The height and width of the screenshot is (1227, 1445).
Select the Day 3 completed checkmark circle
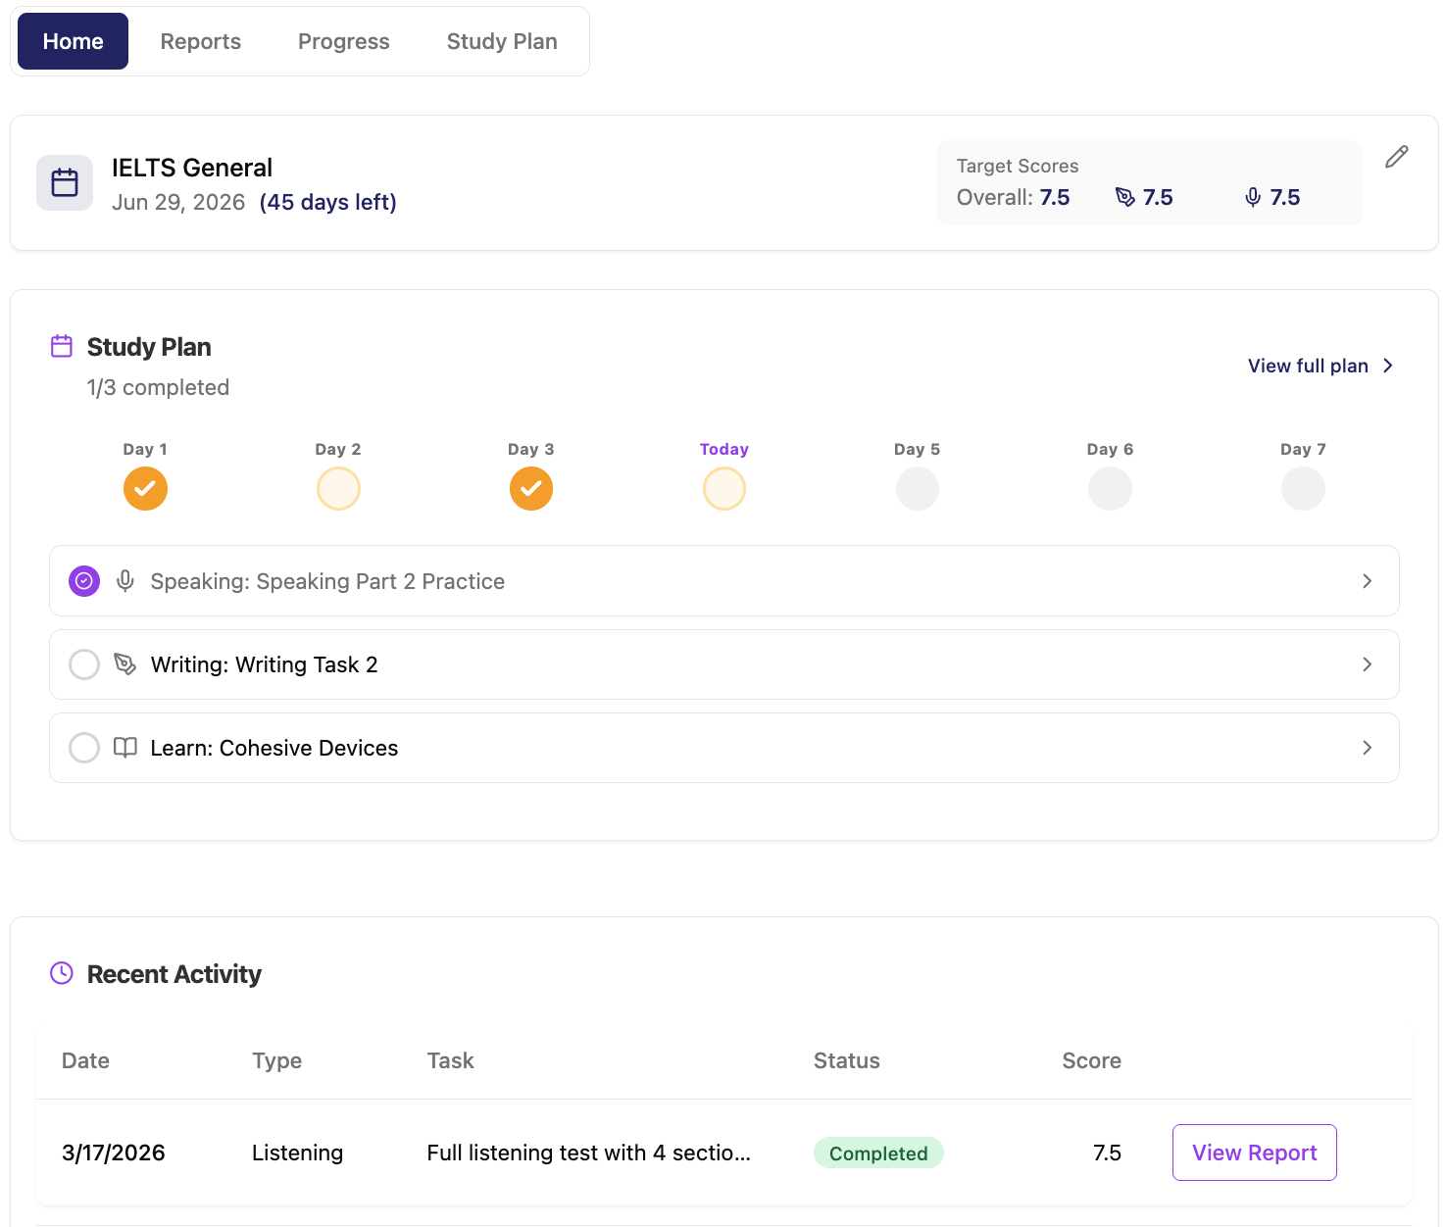pos(531,488)
